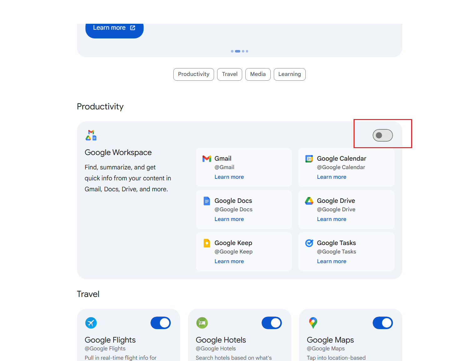Click the Gmail envelope icon
454x361 pixels.
click(x=207, y=159)
